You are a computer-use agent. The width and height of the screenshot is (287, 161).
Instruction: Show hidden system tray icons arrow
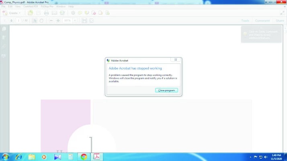(250, 157)
